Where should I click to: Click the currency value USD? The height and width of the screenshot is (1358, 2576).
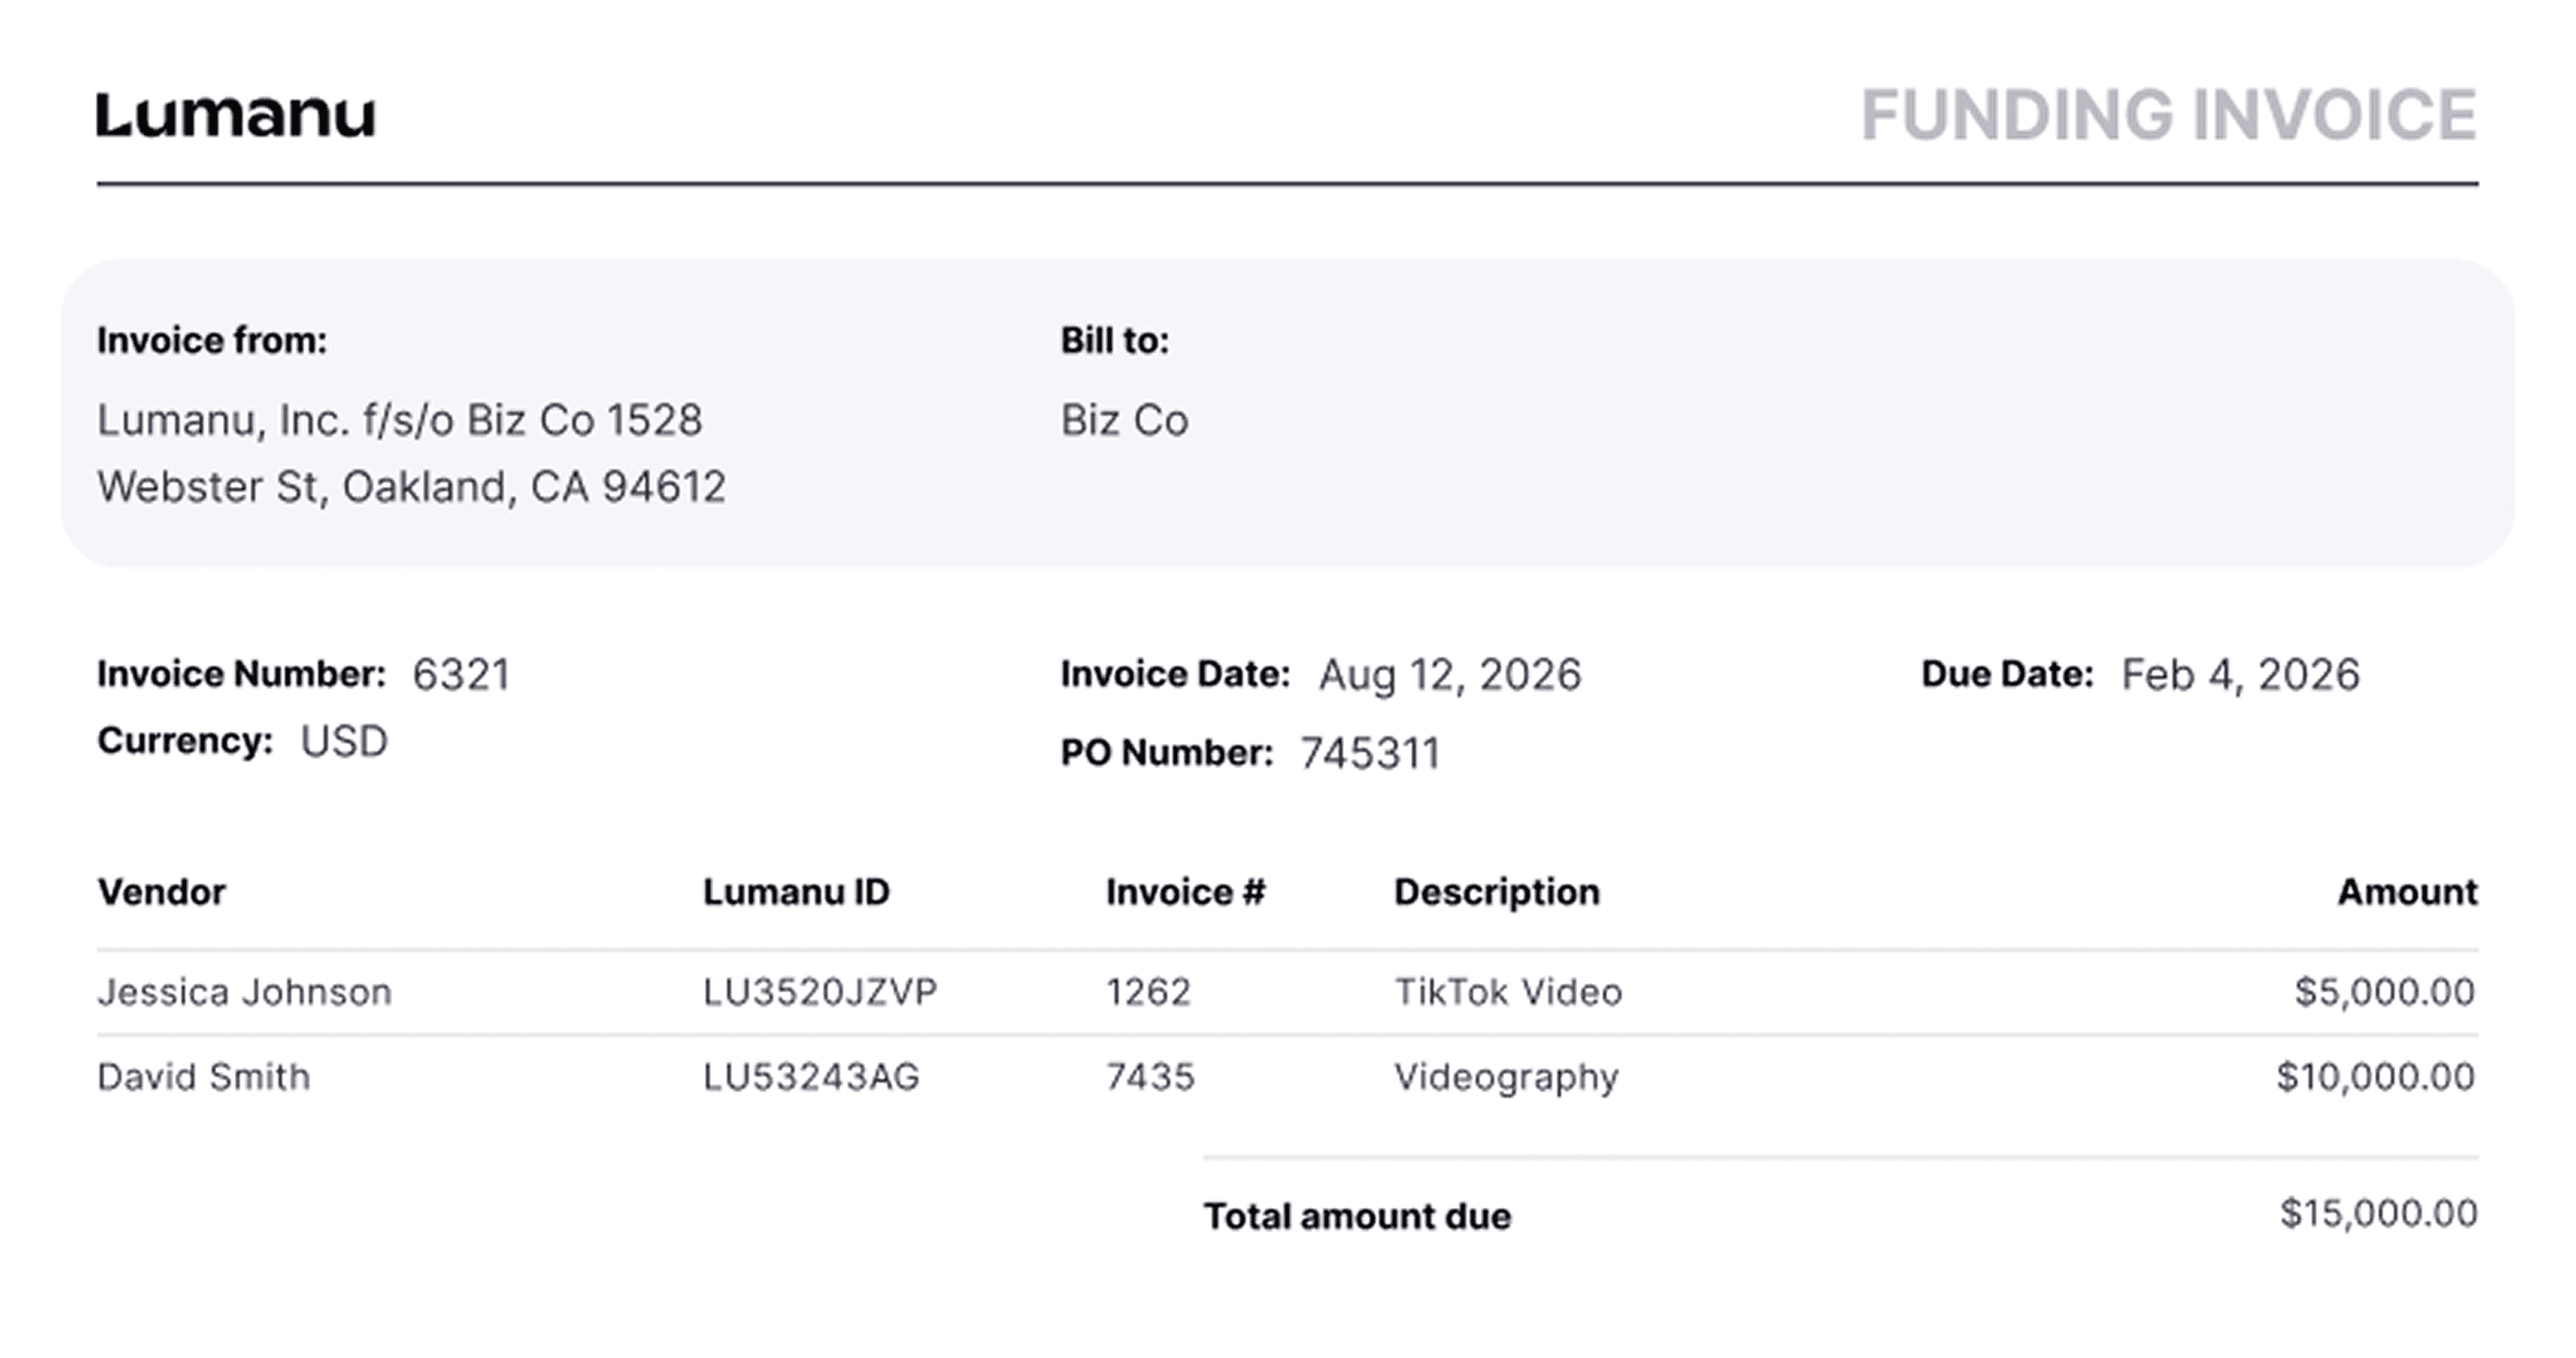[x=343, y=742]
